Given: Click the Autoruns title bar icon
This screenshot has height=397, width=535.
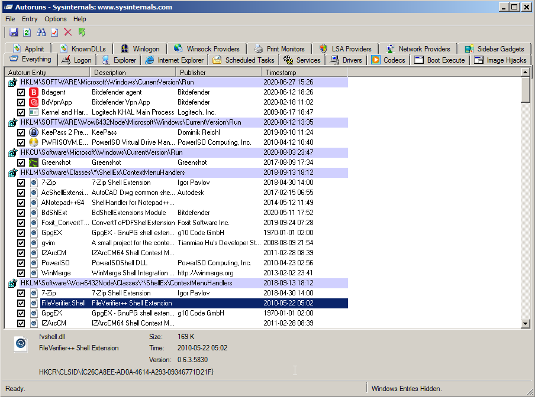Looking at the screenshot, I should click(x=8, y=7).
